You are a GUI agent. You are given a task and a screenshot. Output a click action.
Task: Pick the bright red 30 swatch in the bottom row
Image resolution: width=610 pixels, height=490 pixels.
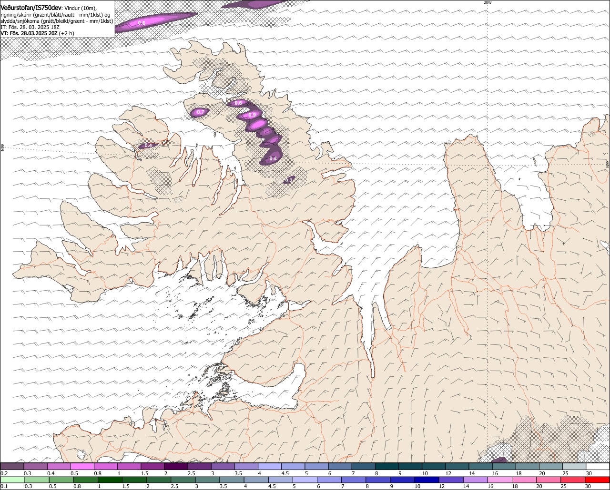click(597, 480)
